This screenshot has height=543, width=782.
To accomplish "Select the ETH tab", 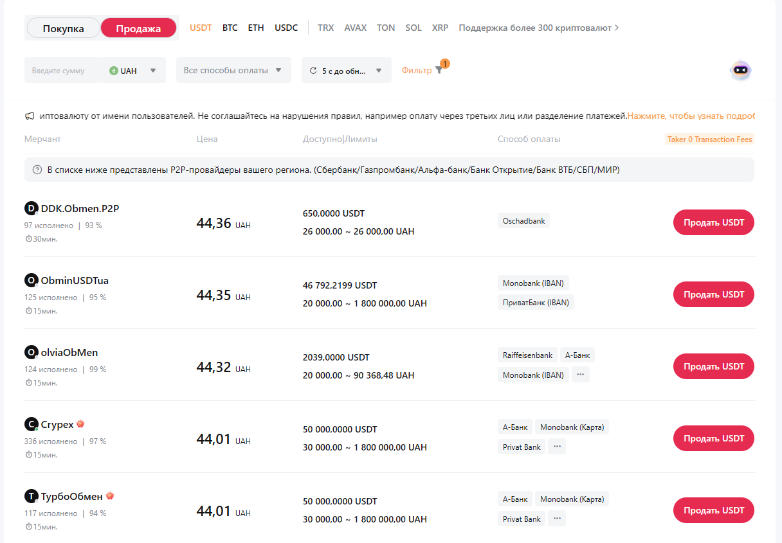I will [256, 28].
